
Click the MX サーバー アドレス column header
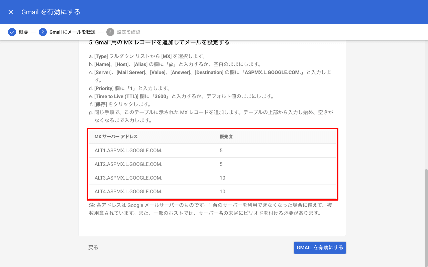click(116, 137)
